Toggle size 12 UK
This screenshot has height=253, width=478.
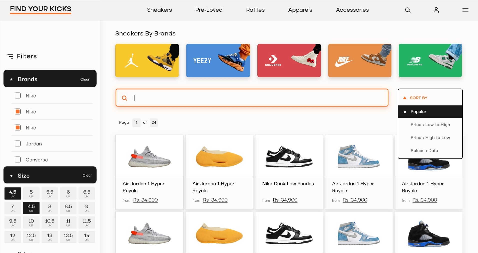(13, 237)
